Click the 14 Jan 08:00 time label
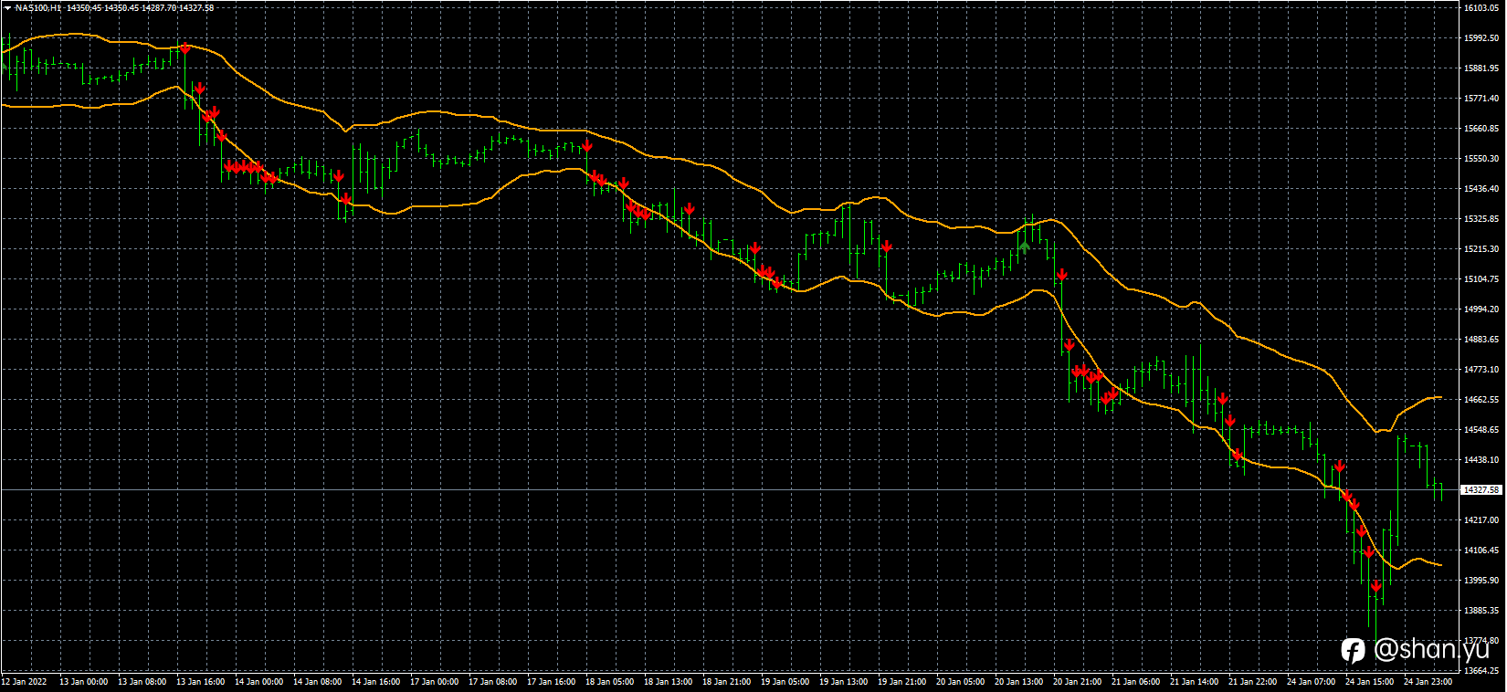Image resolution: width=1507 pixels, height=692 pixels. pos(317,681)
